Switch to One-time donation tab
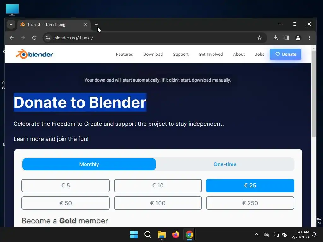Image resolution: width=323 pixels, height=242 pixels. tap(225, 164)
